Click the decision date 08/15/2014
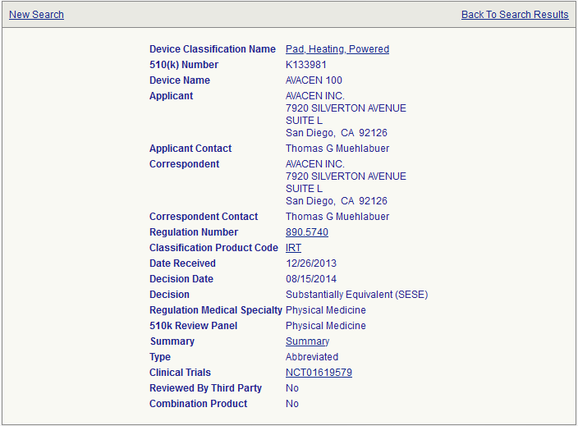The image size is (578, 426). point(310,279)
